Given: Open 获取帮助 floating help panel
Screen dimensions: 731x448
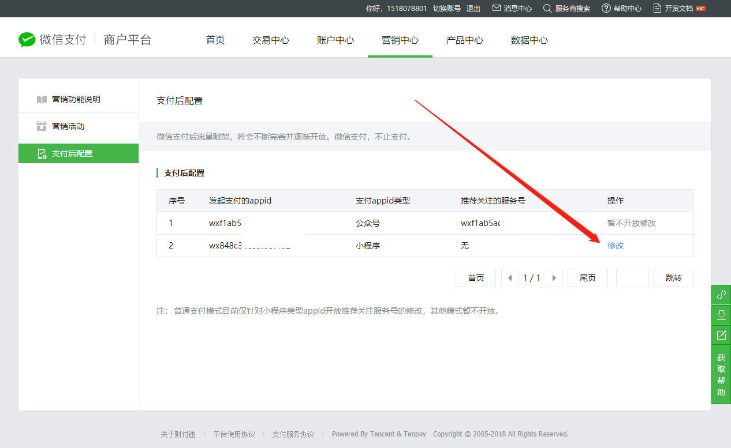Looking at the screenshot, I should tap(721, 375).
